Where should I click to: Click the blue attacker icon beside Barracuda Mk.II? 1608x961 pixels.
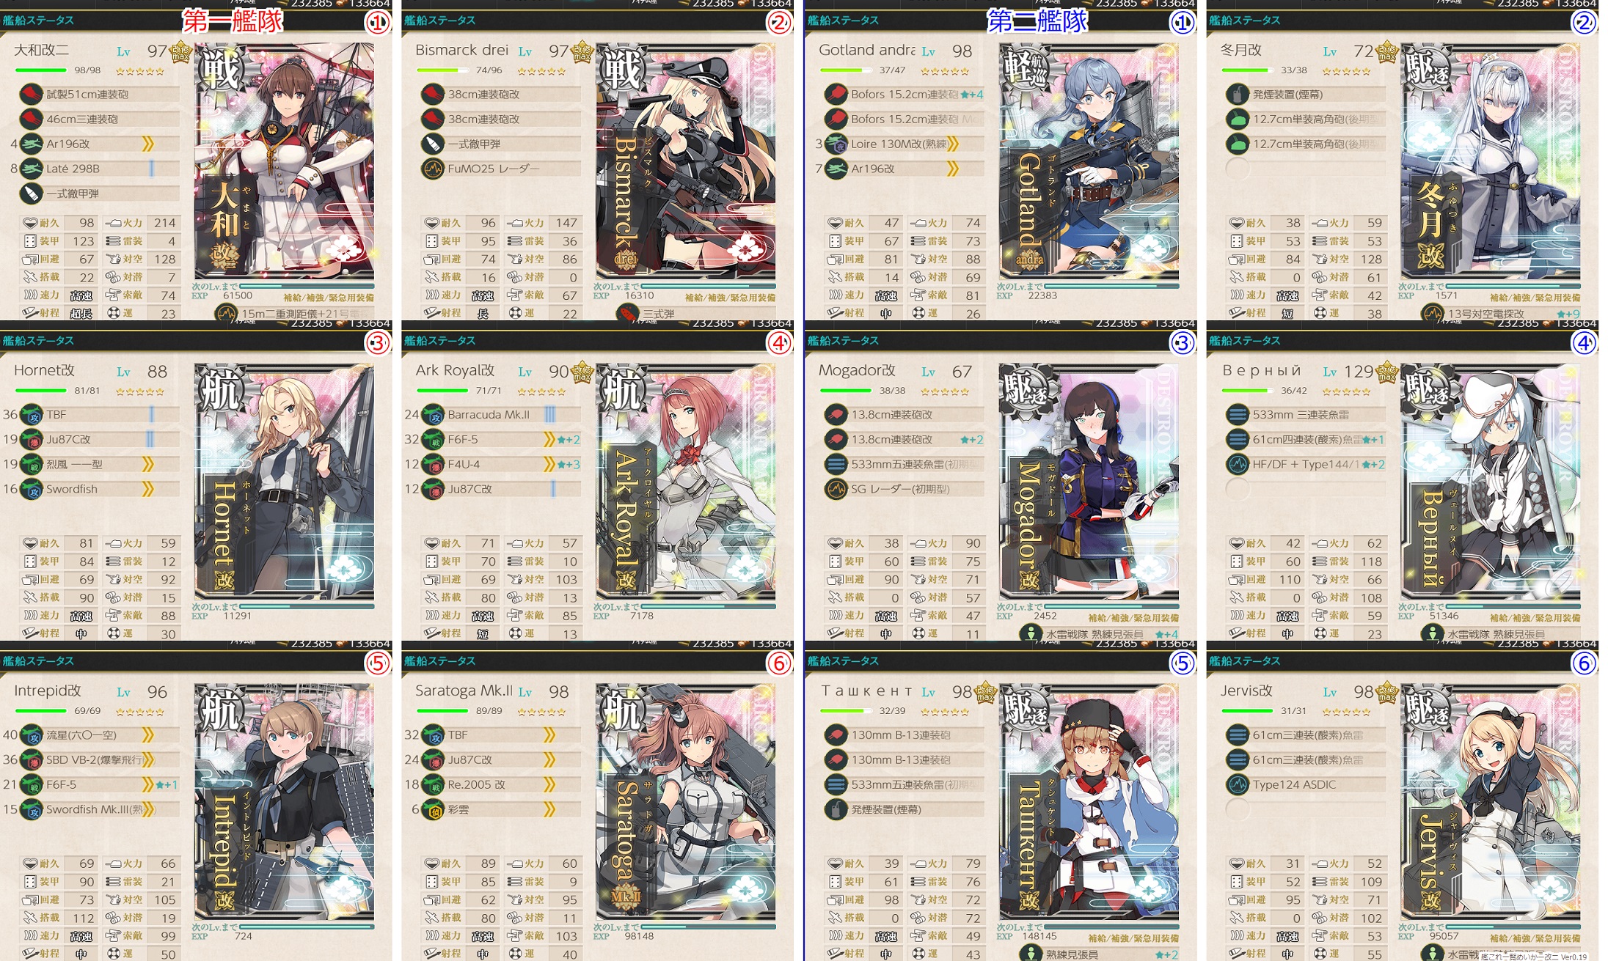[x=434, y=415]
